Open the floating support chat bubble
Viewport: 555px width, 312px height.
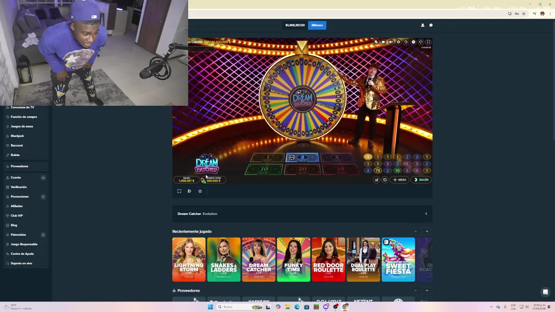[545, 292]
